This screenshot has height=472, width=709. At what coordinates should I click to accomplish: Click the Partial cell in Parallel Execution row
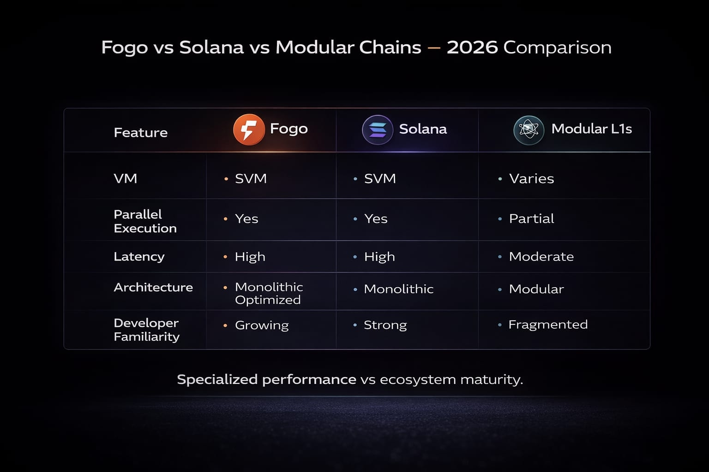coord(531,218)
